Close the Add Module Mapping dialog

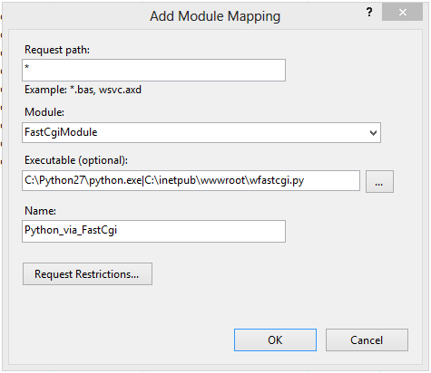402,12
